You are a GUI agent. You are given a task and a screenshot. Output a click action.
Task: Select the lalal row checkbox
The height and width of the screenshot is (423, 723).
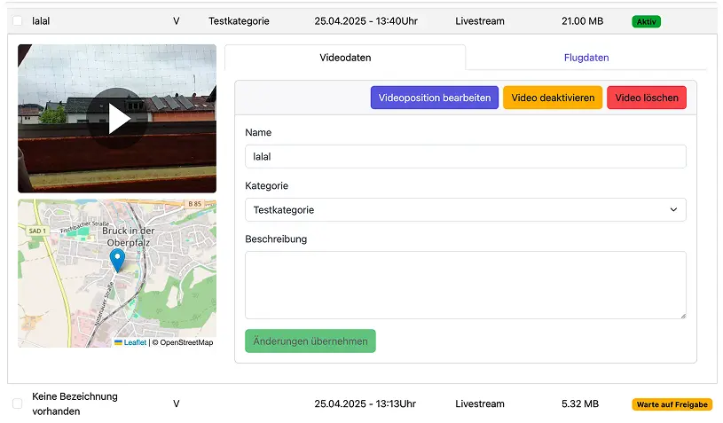(x=18, y=20)
